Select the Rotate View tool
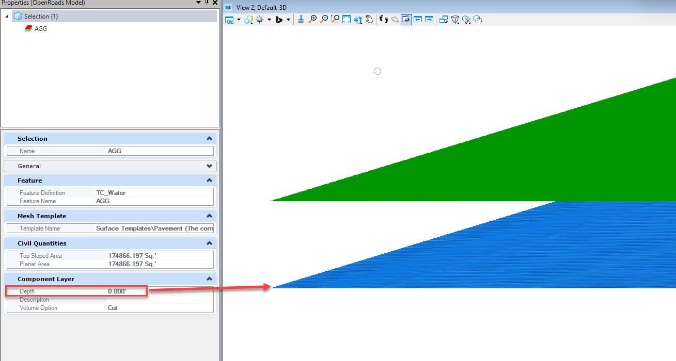676x361 pixels. [358, 20]
